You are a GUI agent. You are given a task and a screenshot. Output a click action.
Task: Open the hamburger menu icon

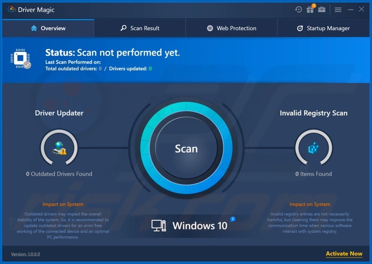pos(338,10)
